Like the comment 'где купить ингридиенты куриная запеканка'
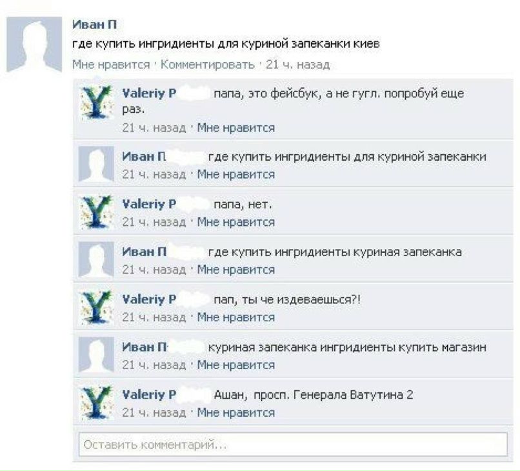This screenshot has height=471, width=520. [x=235, y=270]
